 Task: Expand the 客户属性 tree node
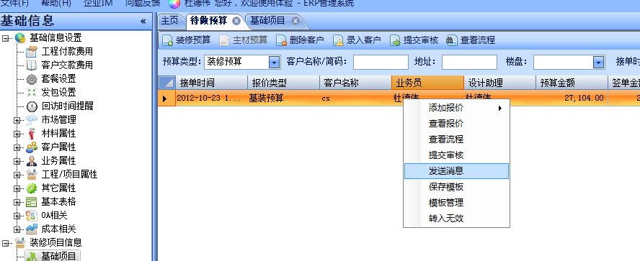tap(17, 147)
